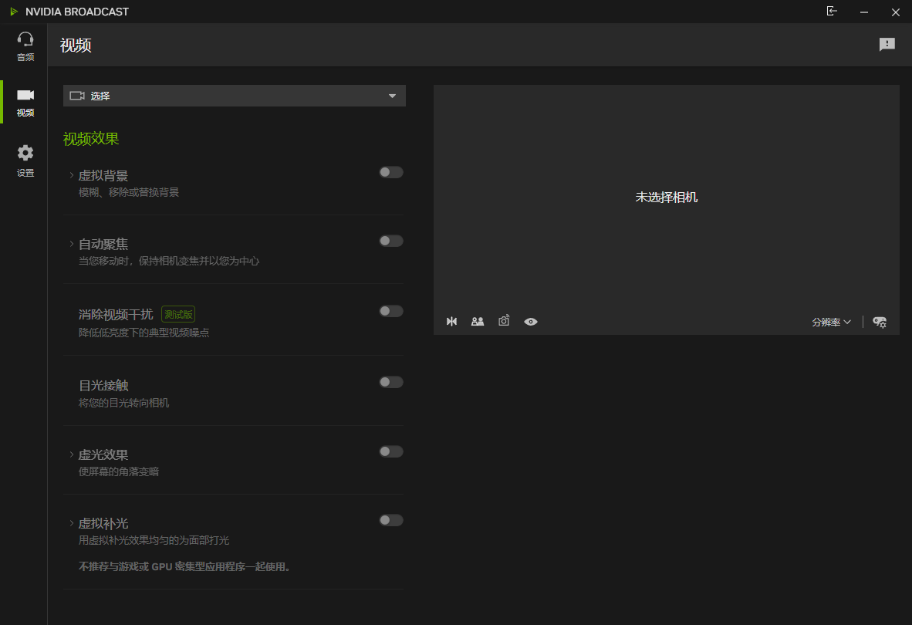Expand the 自动聚焦 chevron
This screenshot has width=912, height=625.
[72, 244]
